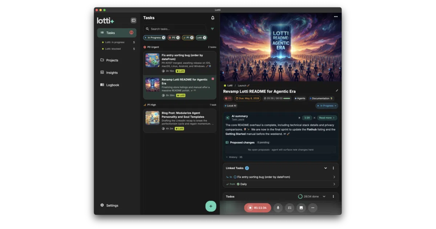Click the Search tasks field
The image size is (436, 229).
pyautogui.click(x=175, y=29)
